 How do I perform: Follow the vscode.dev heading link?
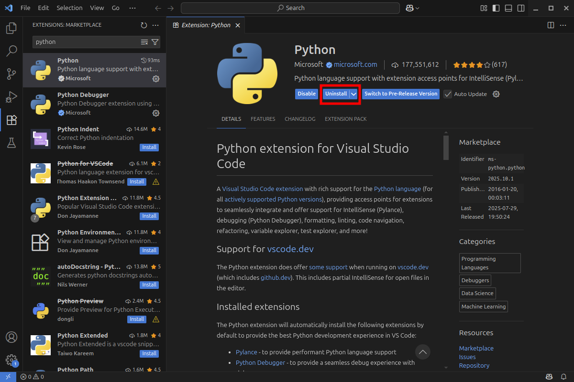tap(290, 249)
